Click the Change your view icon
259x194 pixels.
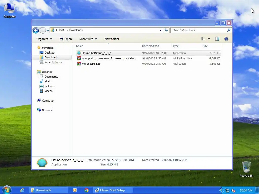click(x=203, y=39)
